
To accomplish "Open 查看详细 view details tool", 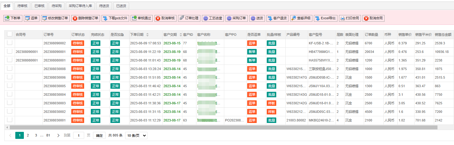I will pyautogui.click(x=301, y=18).
